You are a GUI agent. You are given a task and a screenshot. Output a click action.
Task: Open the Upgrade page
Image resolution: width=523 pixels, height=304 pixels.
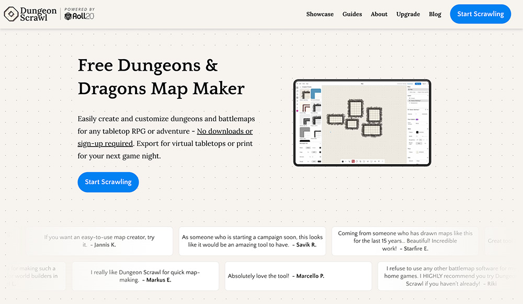coord(408,14)
